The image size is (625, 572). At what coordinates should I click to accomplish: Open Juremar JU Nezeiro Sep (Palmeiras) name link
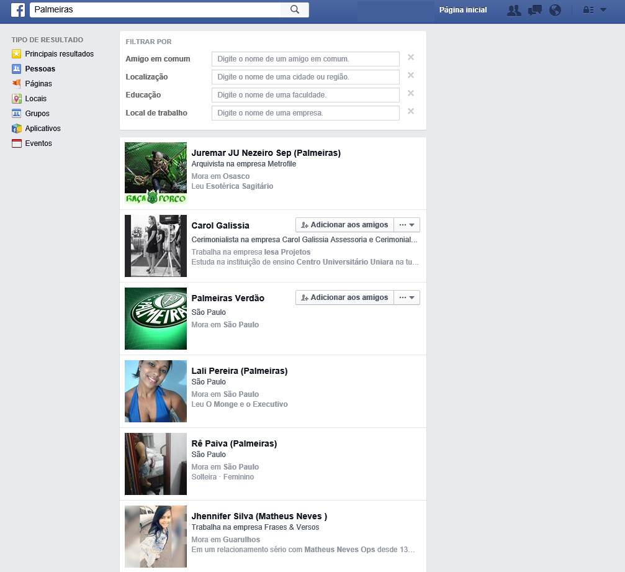[266, 153]
